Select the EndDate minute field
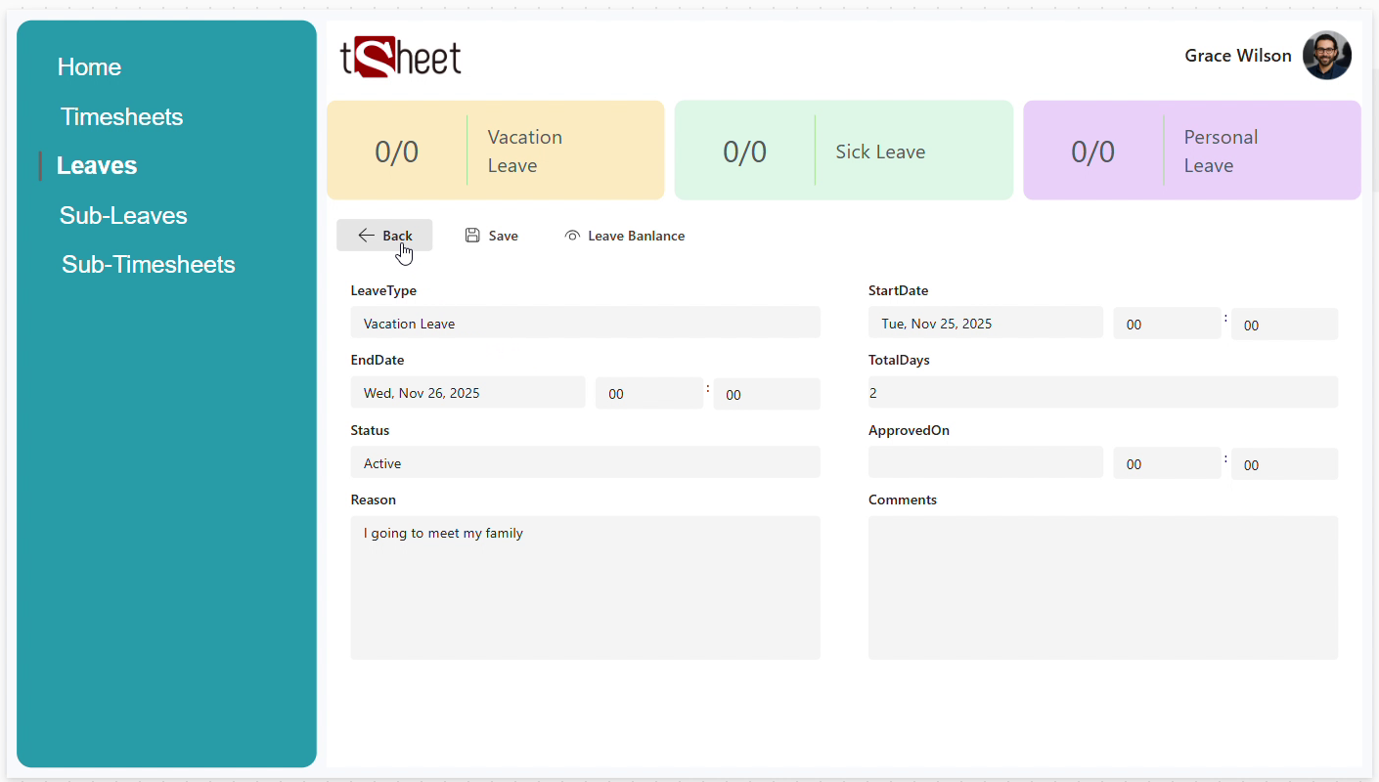1379x782 pixels. point(766,395)
